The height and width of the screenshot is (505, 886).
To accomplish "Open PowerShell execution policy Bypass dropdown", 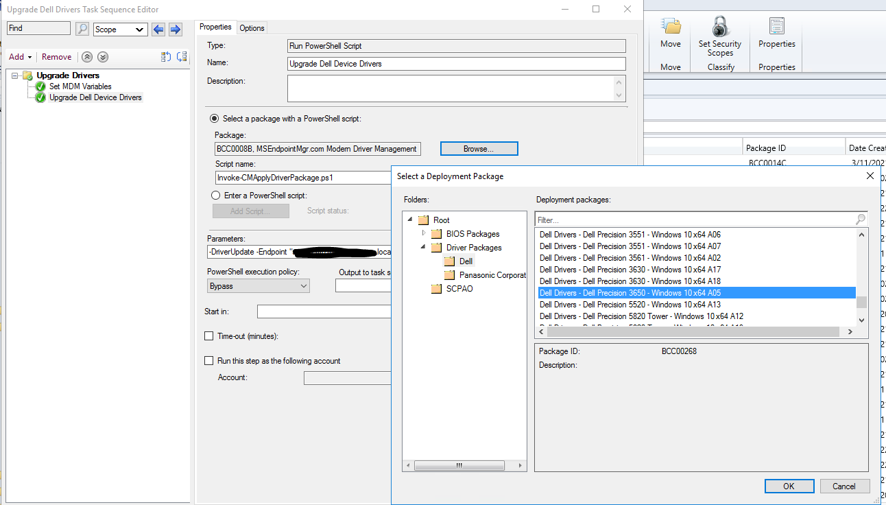I will 259,286.
